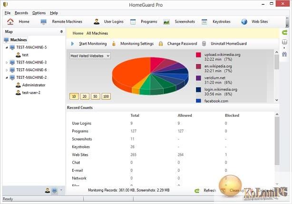Open the Keystrokes toolbar icon
The width and height of the screenshot is (292, 204).
tap(204, 22)
